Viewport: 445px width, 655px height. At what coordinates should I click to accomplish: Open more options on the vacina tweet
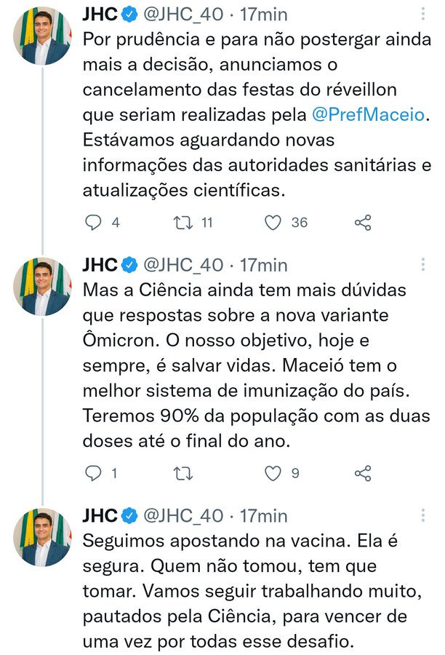(x=424, y=516)
